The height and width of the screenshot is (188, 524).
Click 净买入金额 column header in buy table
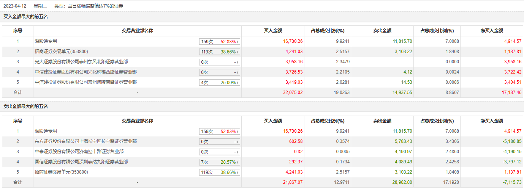491,31
